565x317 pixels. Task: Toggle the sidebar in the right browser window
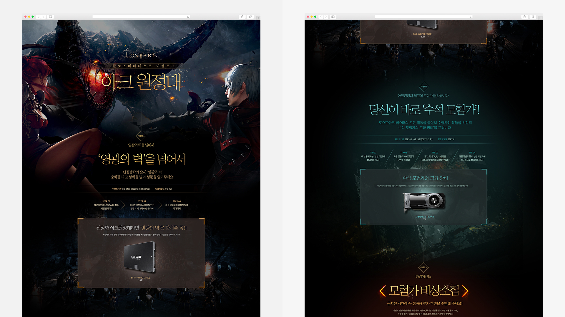333,17
